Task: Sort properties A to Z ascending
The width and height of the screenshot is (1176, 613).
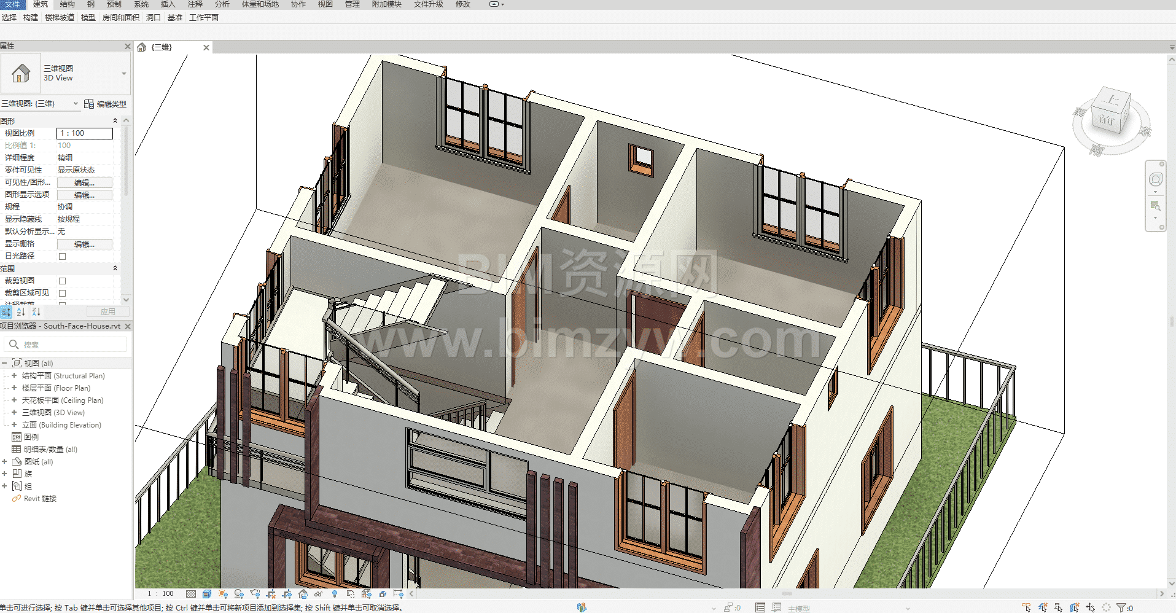Action: click(21, 312)
